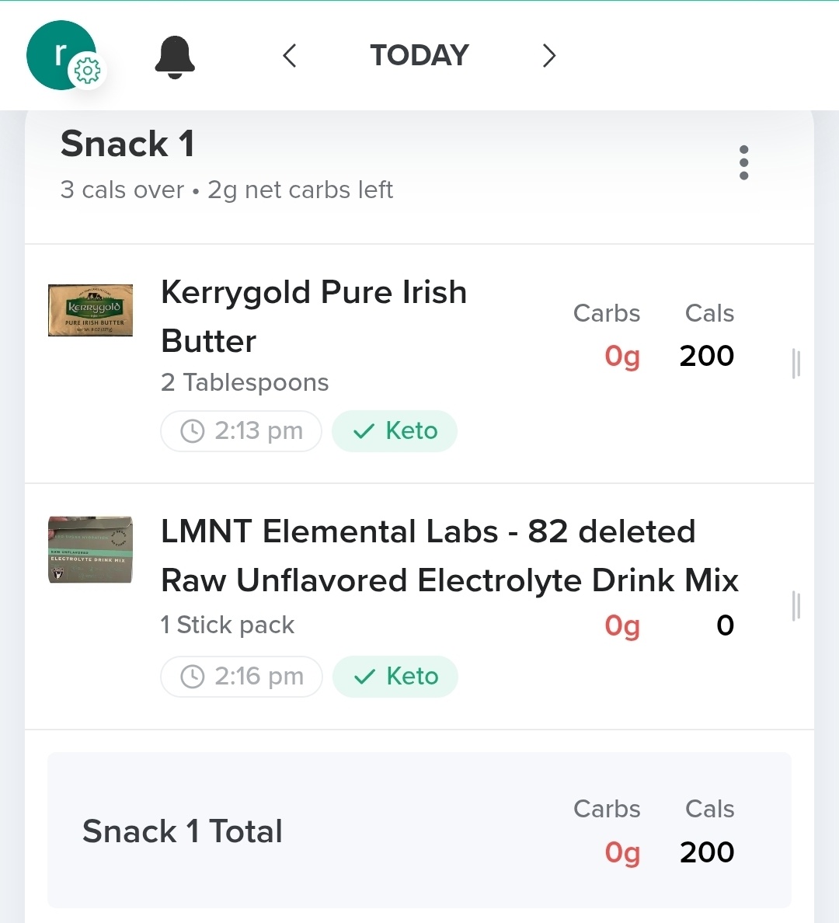The image size is (839, 923).
Task: Open Snack 1 three-dot menu
Action: [743, 162]
